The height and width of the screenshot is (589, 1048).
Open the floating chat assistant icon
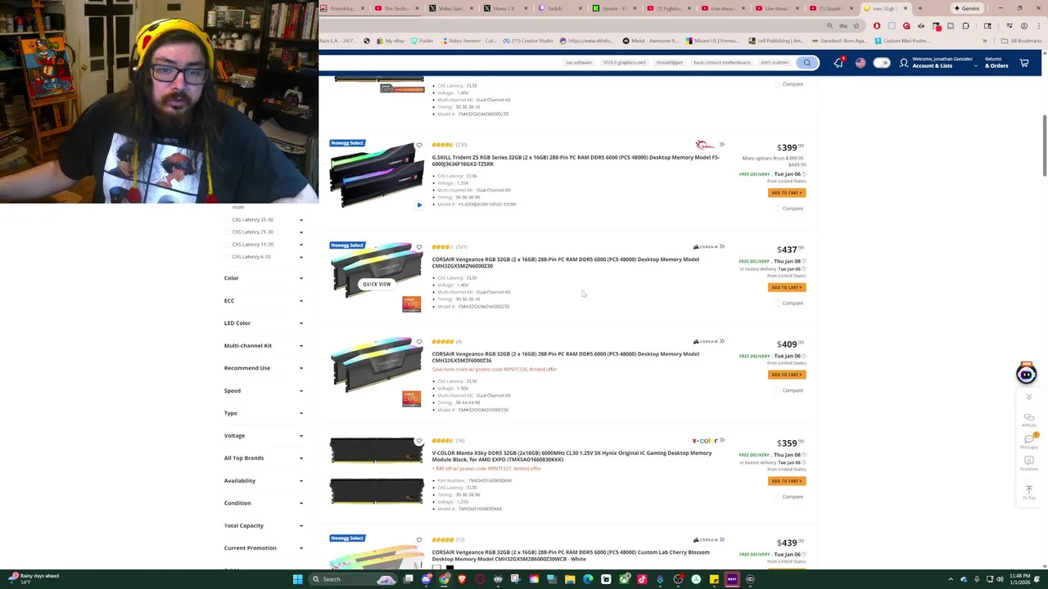[1026, 374]
